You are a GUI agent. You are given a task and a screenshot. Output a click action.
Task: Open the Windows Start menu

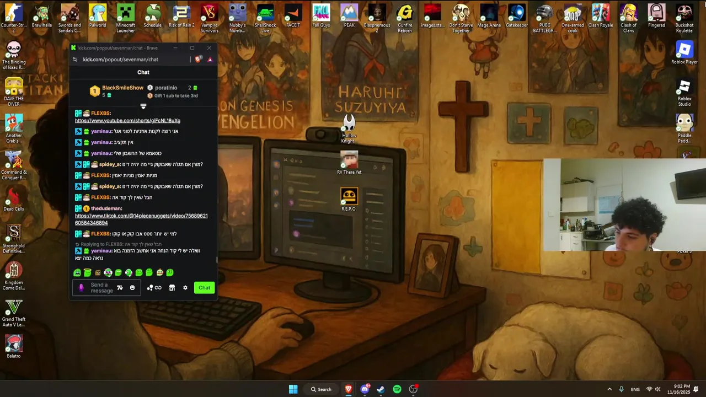click(293, 389)
